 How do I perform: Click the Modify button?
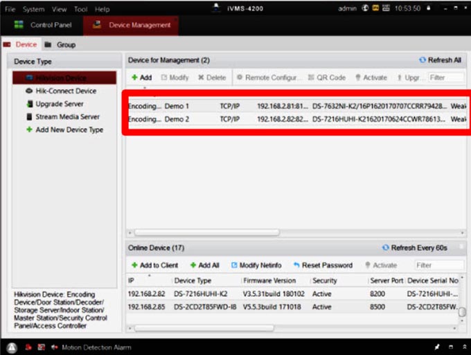[175, 78]
